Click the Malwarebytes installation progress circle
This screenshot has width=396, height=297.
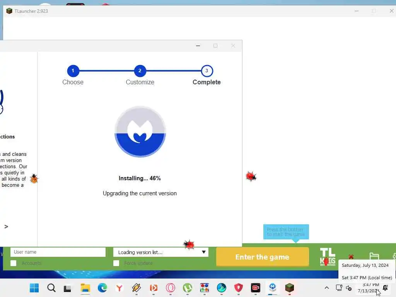pos(140,131)
